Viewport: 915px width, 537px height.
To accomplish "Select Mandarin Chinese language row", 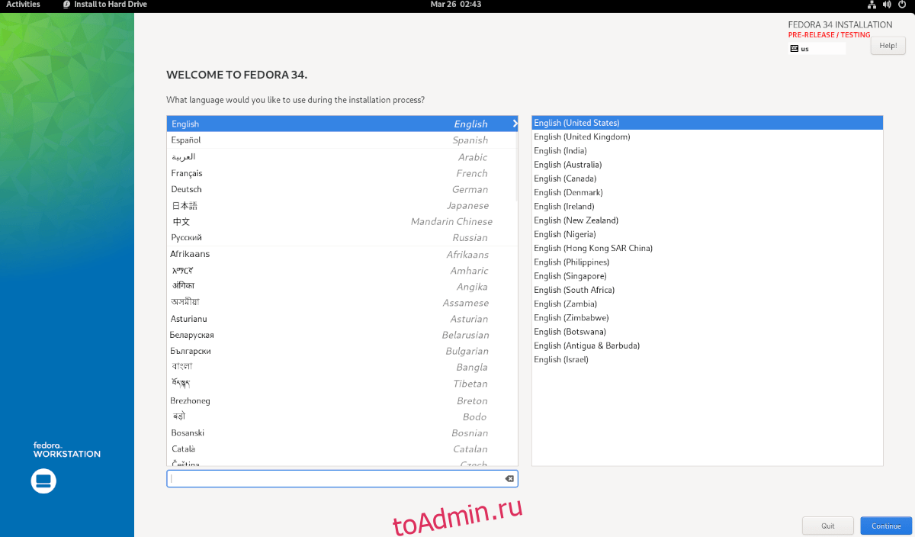I will point(342,221).
